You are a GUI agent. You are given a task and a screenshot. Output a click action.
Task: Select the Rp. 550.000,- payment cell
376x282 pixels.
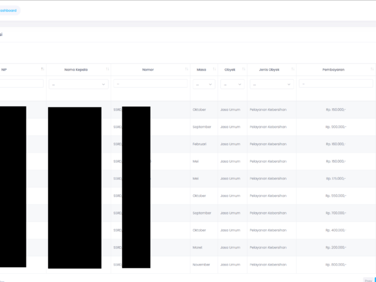click(335, 196)
